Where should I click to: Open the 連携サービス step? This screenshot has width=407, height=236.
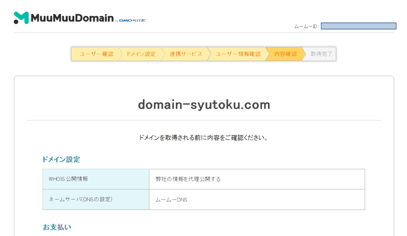pyautogui.click(x=186, y=54)
